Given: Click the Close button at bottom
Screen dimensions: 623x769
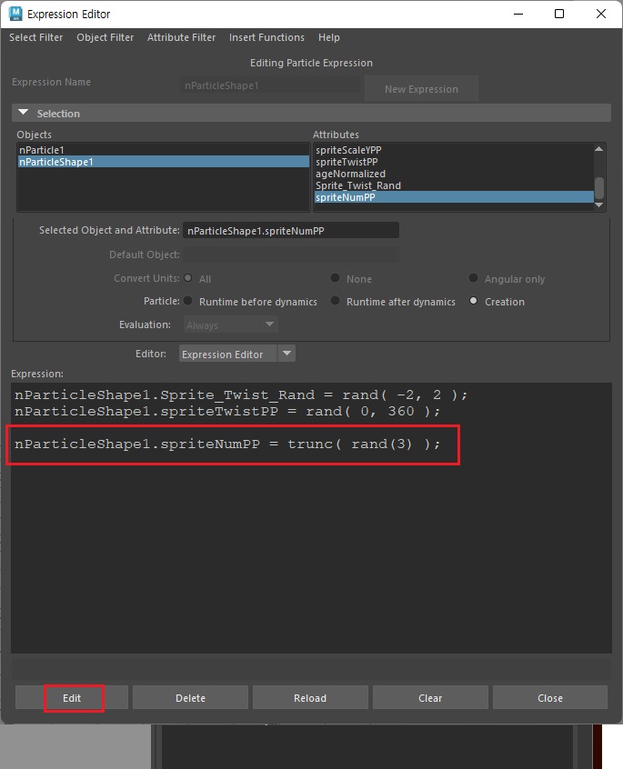Looking at the screenshot, I should [x=550, y=697].
